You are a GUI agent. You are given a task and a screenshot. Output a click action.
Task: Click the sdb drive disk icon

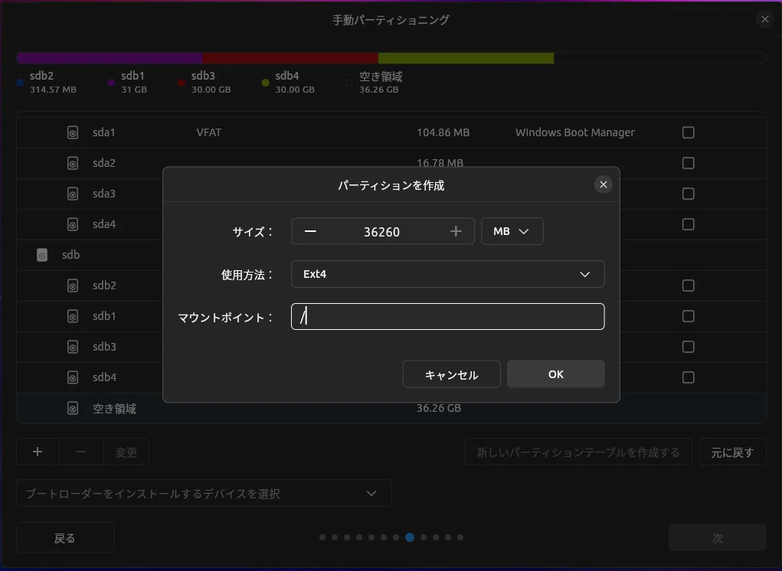(x=42, y=255)
